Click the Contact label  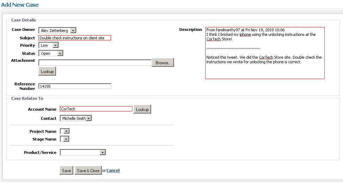pyautogui.click(x=49, y=118)
